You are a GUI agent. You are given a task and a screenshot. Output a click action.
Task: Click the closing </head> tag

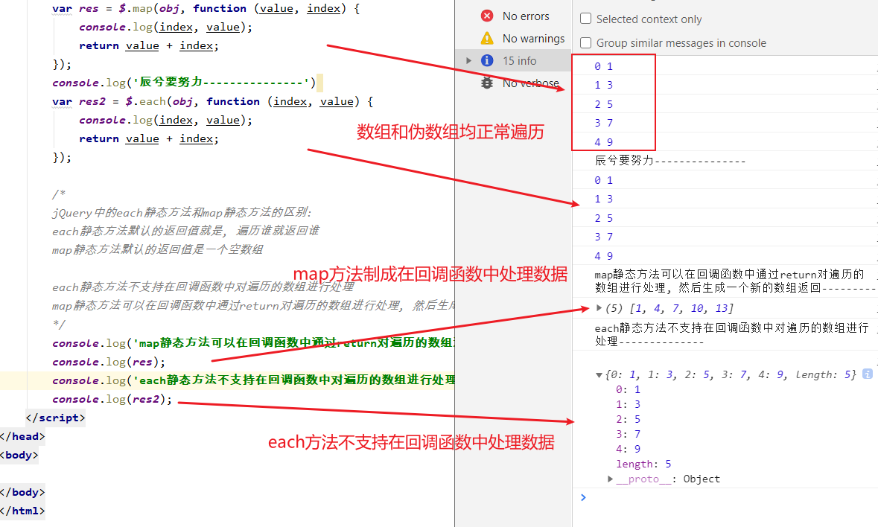(x=22, y=436)
